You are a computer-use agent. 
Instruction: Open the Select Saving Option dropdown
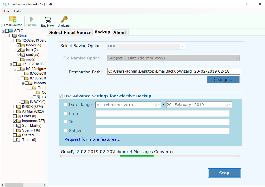coord(146,46)
